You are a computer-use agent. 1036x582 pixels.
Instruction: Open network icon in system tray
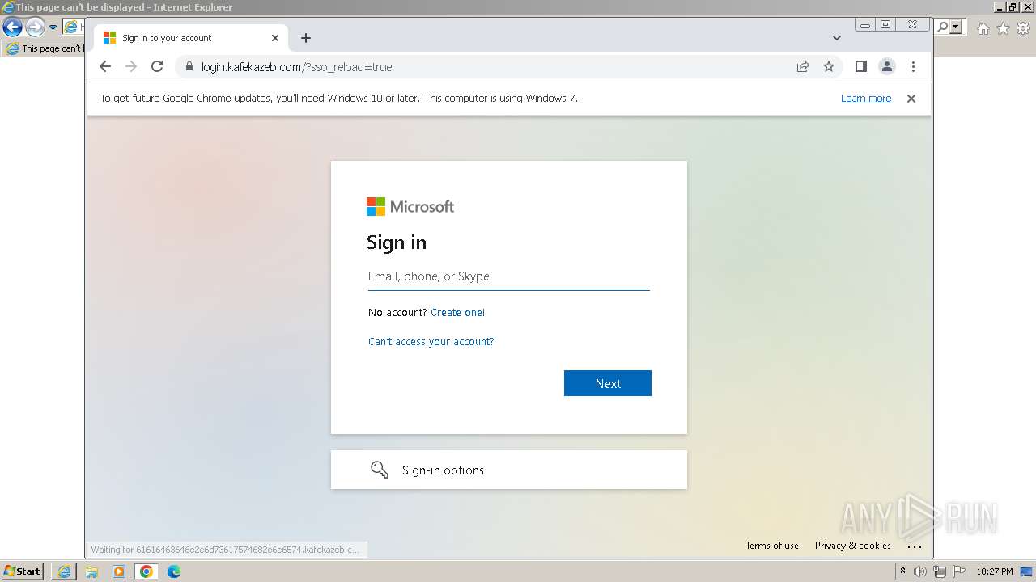pos(940,571)
